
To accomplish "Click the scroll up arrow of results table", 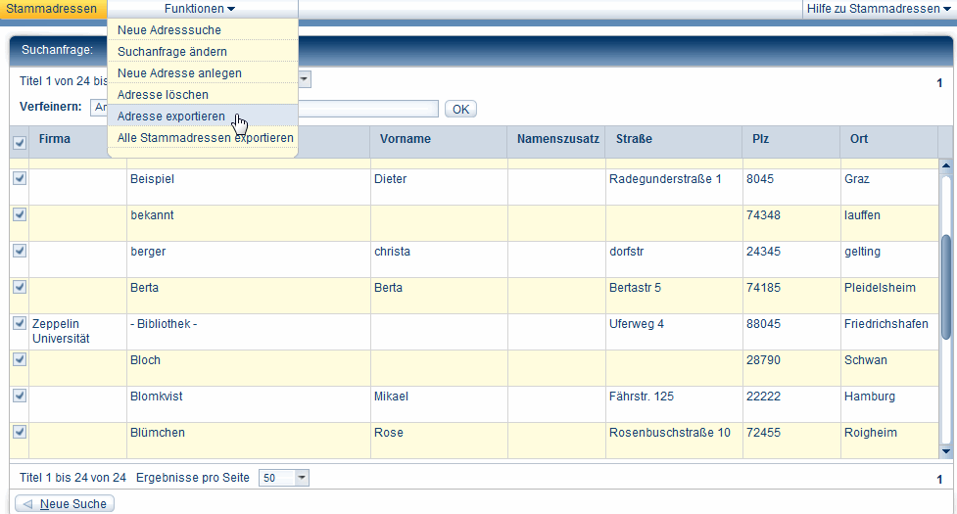I will point(945,164).
